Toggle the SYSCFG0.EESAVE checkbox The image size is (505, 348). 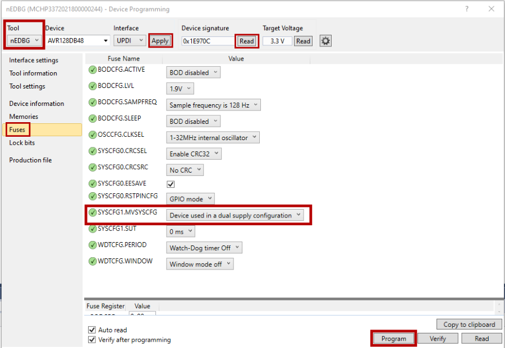click(171, 184)
